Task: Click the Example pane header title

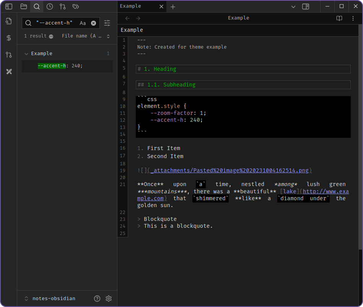Action: 238,18
